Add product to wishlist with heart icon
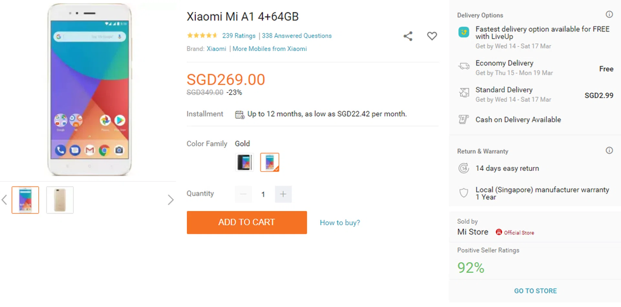This screenshot has height=307, width=621. click(x=432, y=36)
